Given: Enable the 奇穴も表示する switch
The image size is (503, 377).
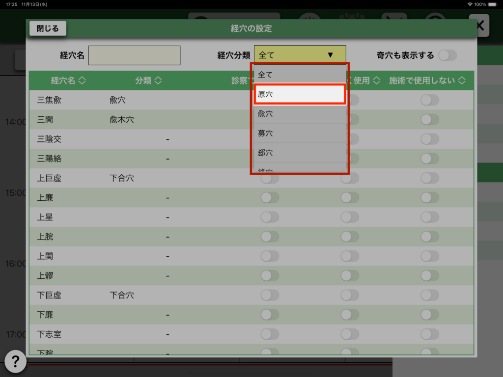Looking at the screenshot, I should pos(447,55).
